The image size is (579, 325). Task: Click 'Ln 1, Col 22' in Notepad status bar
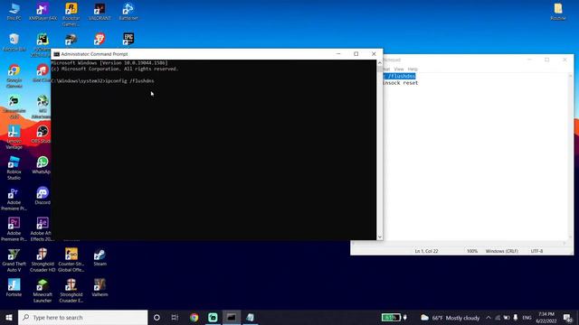[x=426, y=251]
